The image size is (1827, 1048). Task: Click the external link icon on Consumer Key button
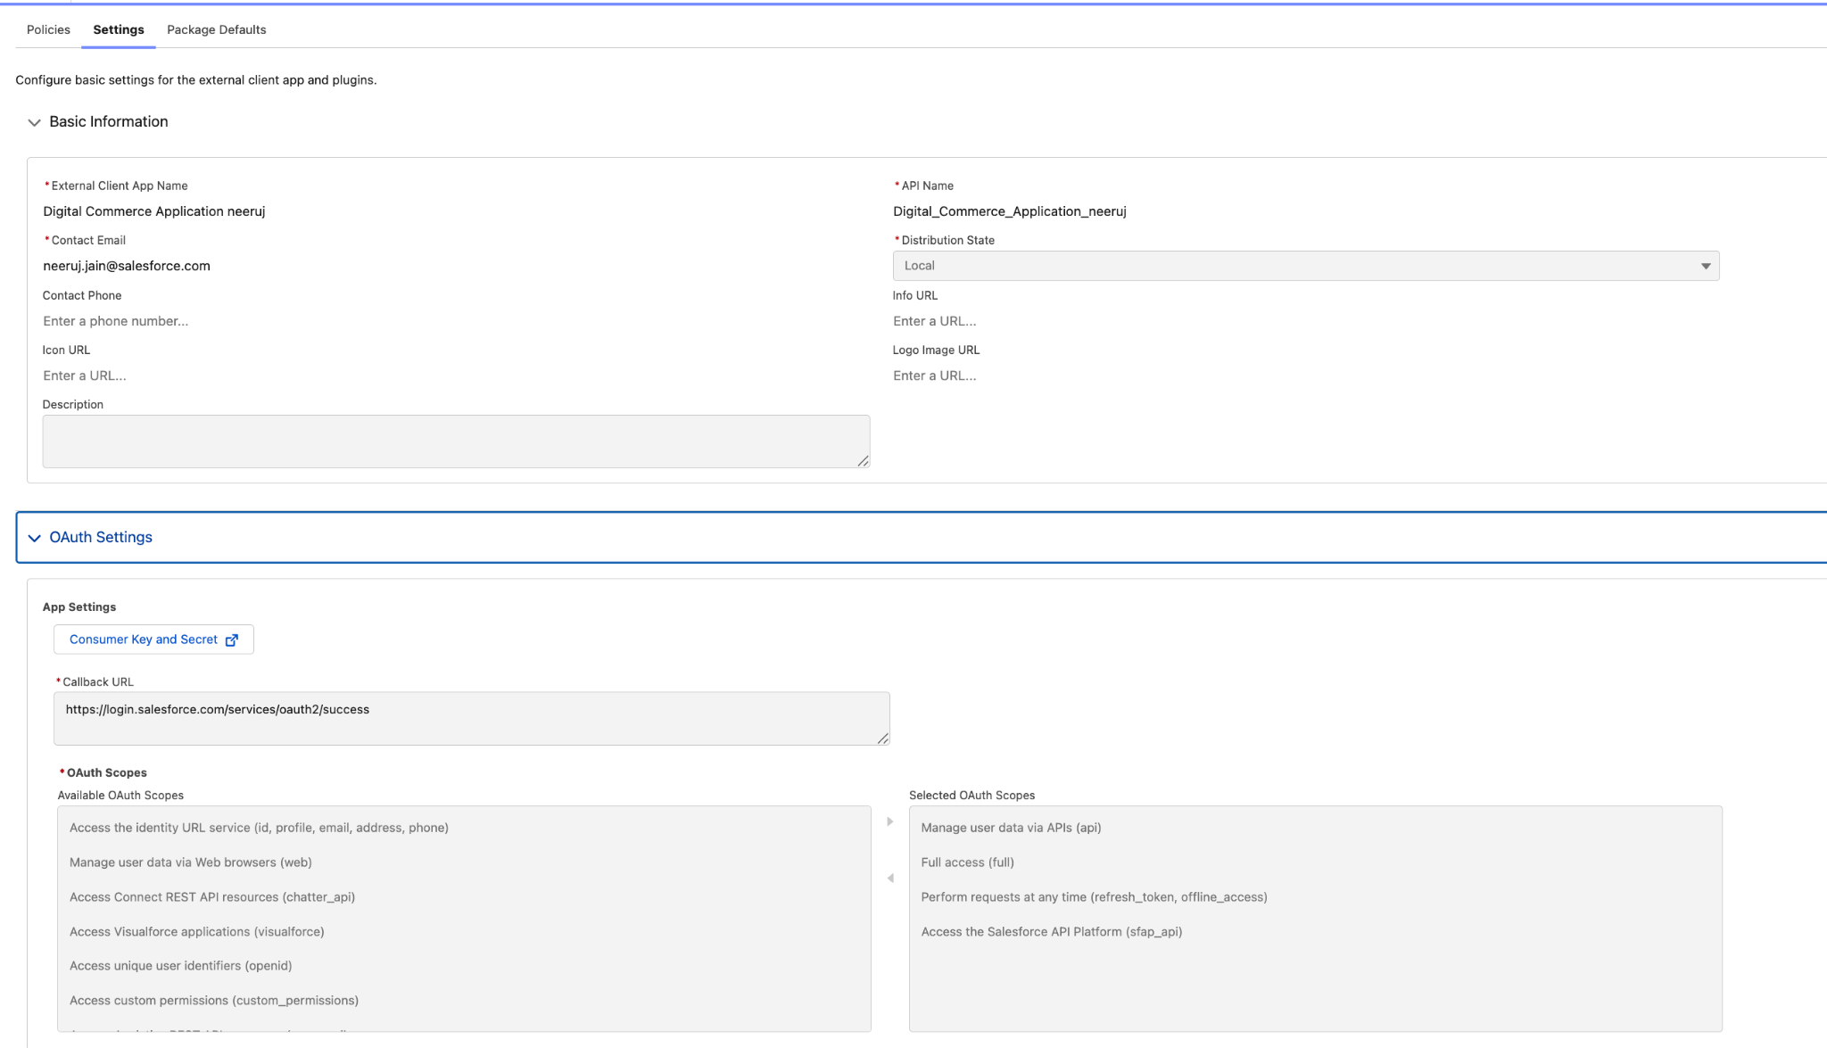click(232, 640)
